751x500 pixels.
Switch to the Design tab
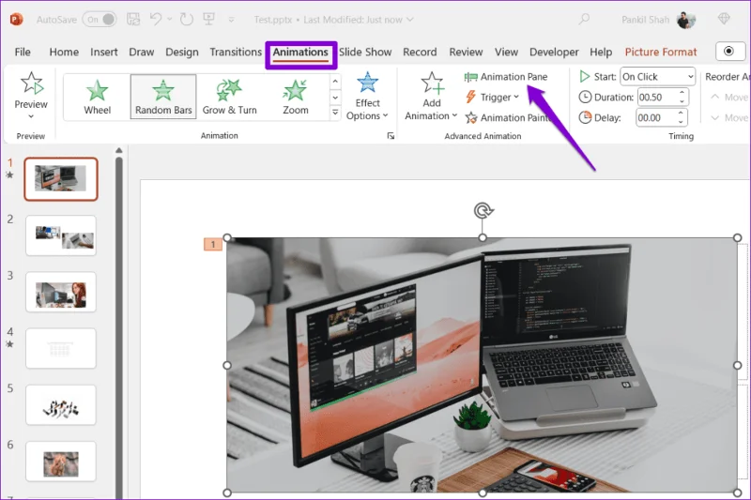pyautogui.click(x=181, y=52)
